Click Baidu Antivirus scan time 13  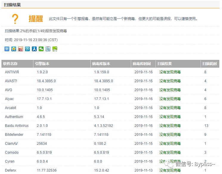click(x=206, y=125)
